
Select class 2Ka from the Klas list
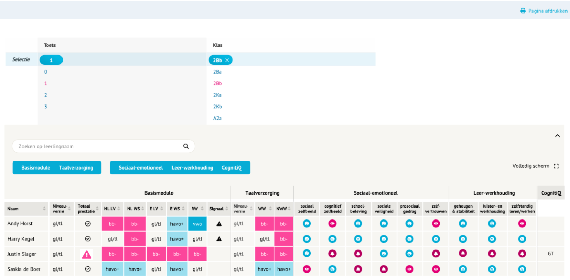click(x=217, y=95)
